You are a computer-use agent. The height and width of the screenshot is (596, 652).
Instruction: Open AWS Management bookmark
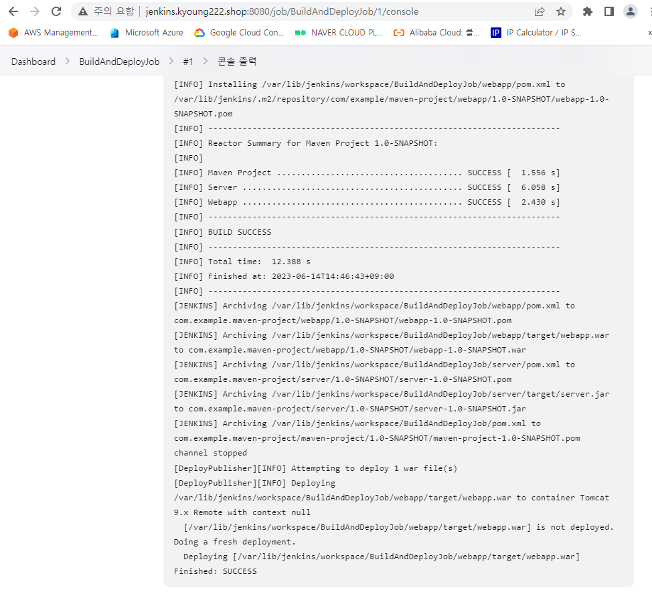coord(54,32)
